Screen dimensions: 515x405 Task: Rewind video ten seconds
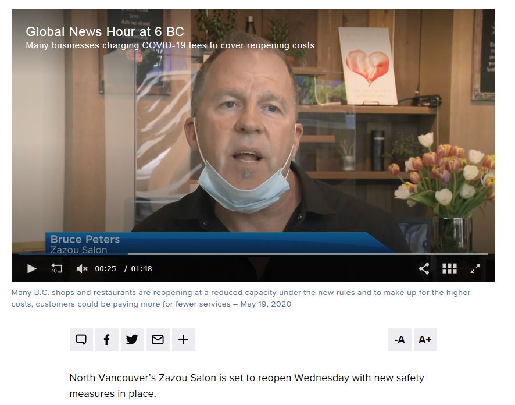point(56,268)
